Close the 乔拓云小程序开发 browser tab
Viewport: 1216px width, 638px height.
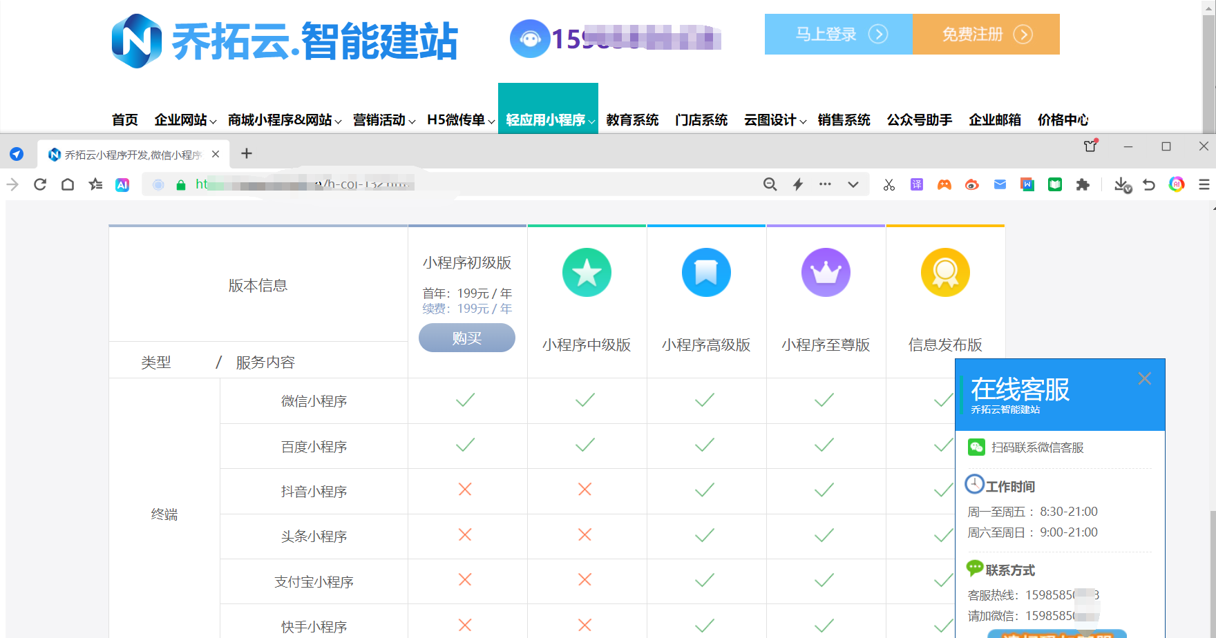216,154
